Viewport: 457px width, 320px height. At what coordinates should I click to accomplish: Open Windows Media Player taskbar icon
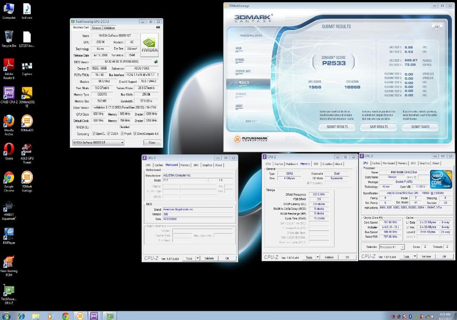(50, 316)
